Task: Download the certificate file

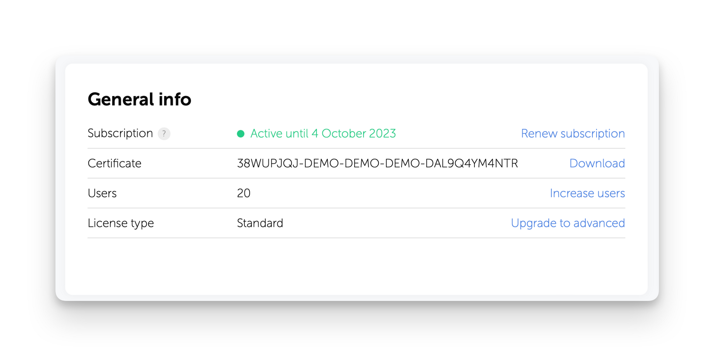Action: point(597,163)
